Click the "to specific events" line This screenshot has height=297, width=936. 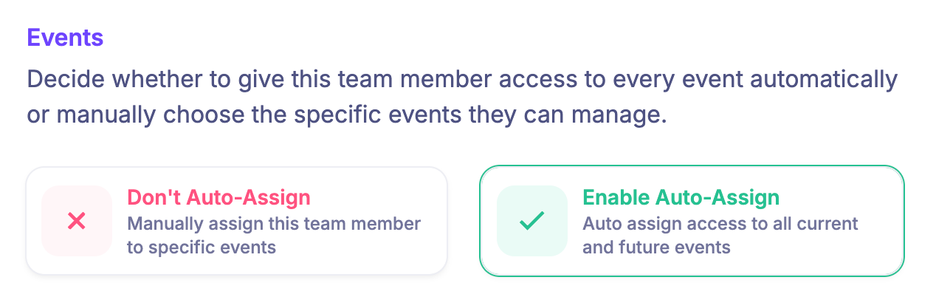pos(201,247)
